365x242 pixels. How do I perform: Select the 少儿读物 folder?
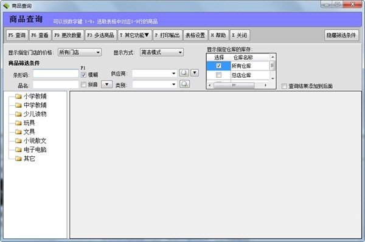pyautogui.click(x=35, y=114)
